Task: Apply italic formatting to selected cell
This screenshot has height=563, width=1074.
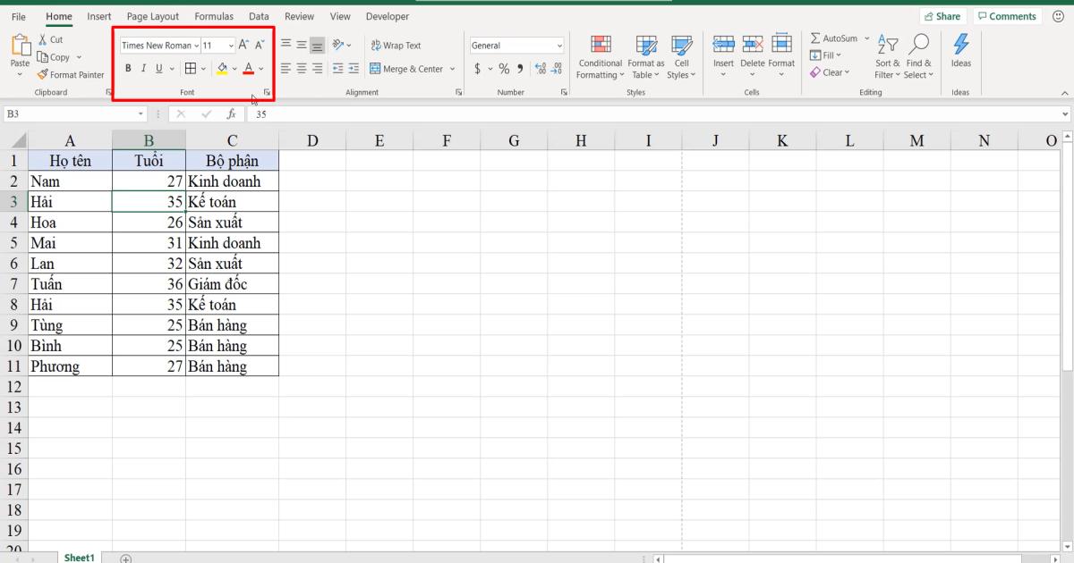Action: [144, 67]
